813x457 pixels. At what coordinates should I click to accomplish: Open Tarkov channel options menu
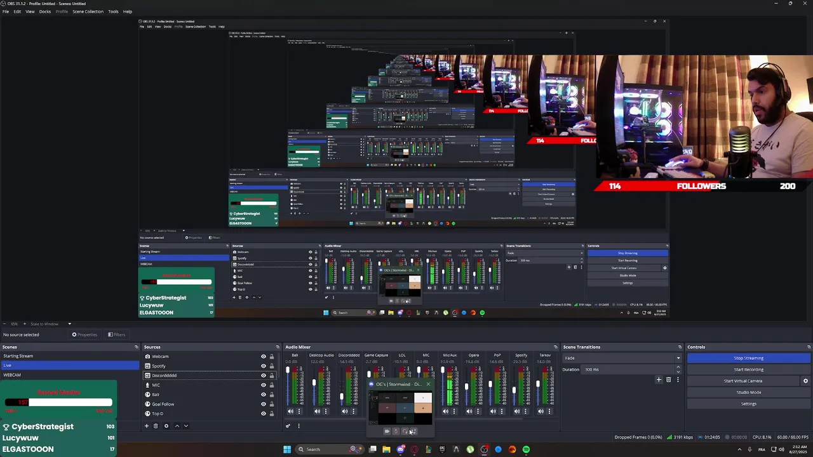[549, 411]
